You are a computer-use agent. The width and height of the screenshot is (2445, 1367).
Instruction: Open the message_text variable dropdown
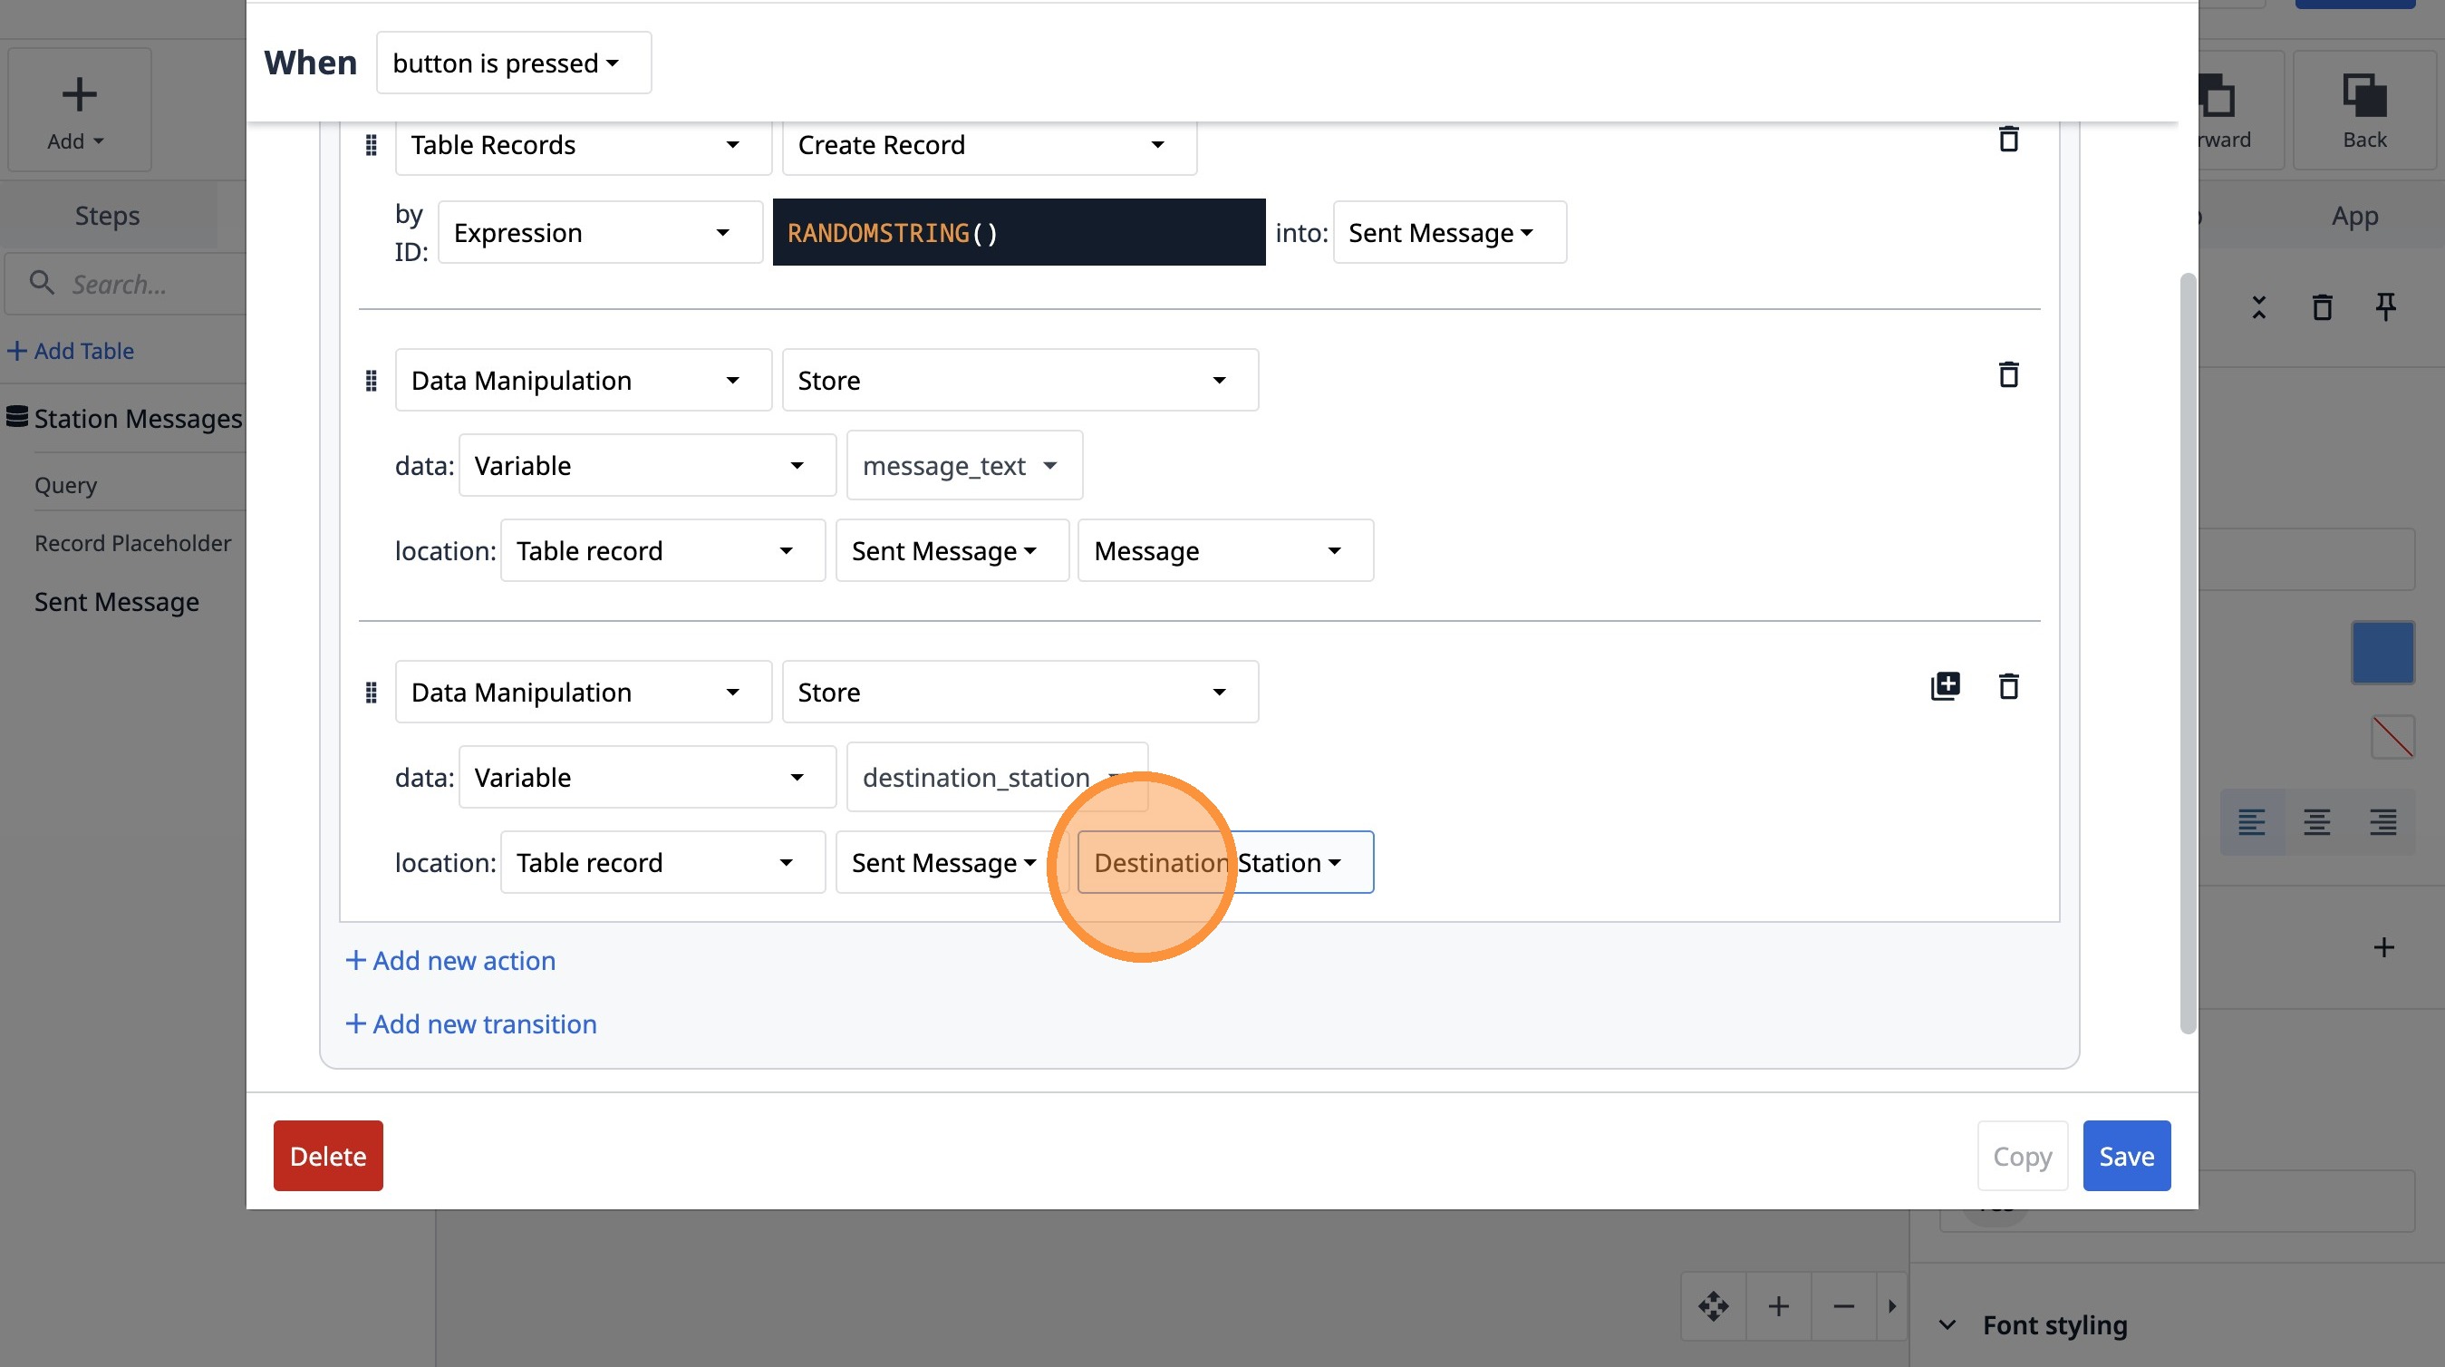coord(963,466)
